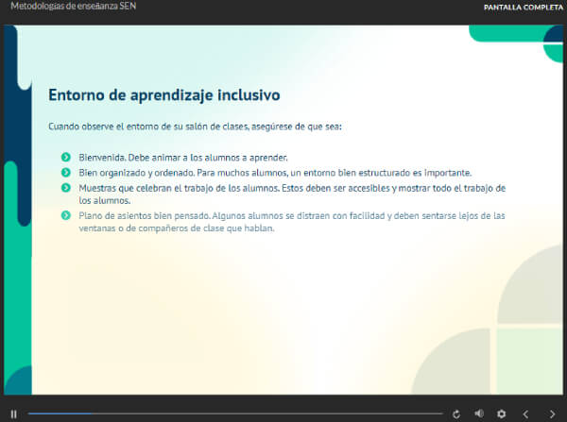Screen dimensions: 567x422
Task: Click the filled portion of the progress bar
Action: (x=60, y=414)
